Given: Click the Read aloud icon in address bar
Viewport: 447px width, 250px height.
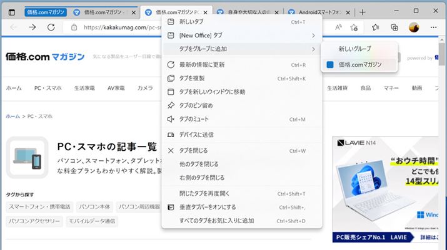Looking at the screenshot, I should point(338,27).
